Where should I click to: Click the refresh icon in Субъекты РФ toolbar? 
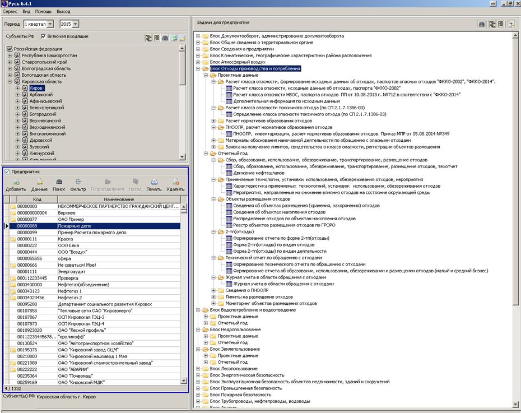pos(174,38)
